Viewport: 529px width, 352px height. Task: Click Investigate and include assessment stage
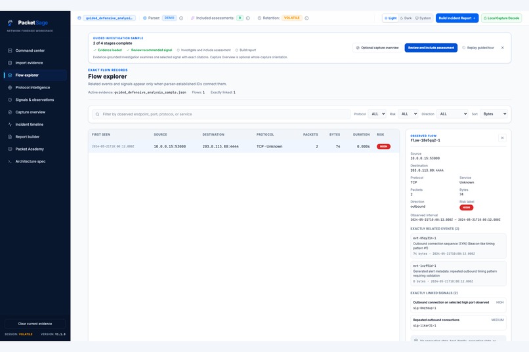(x=203, y=50)
